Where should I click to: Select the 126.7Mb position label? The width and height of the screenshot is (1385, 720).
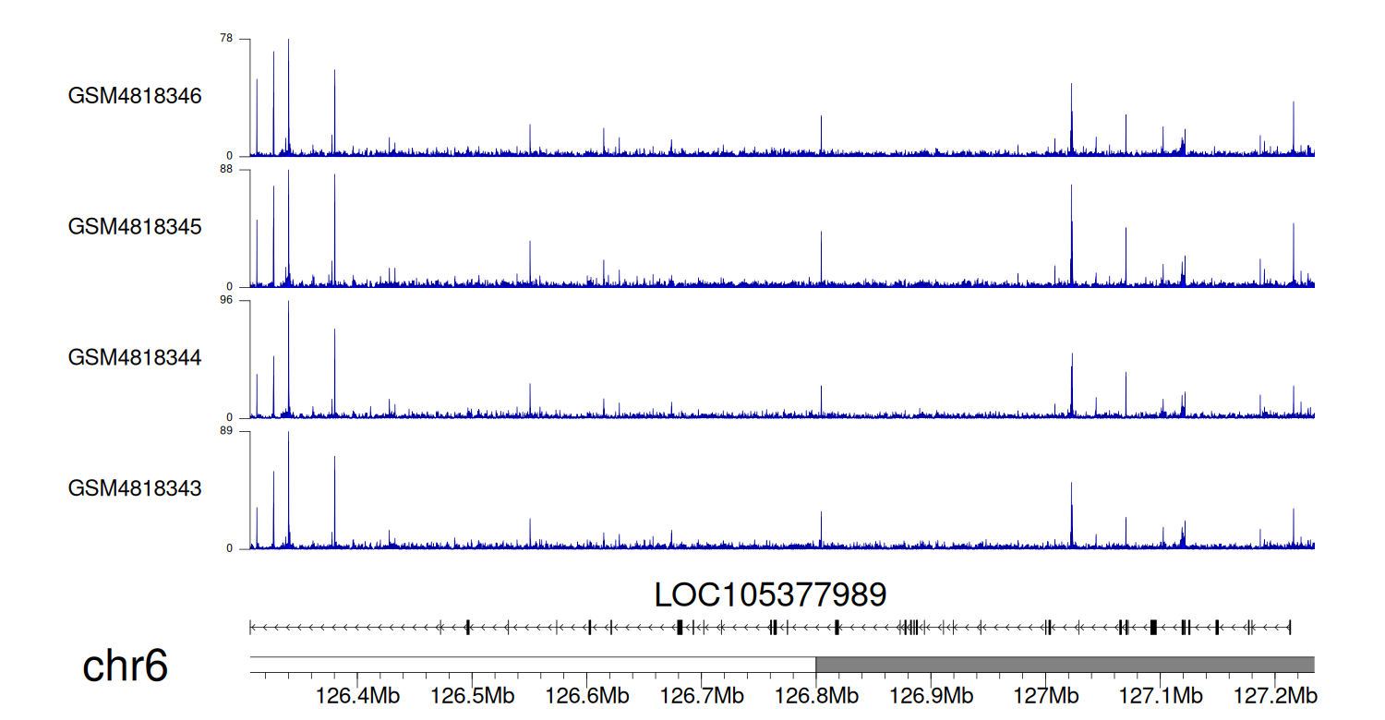coord(701,694)
